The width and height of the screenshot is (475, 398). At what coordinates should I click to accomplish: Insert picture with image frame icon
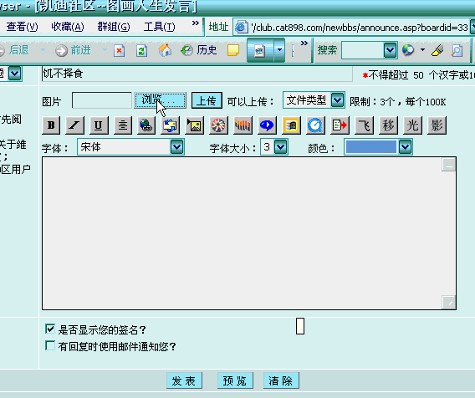point(195,125)
